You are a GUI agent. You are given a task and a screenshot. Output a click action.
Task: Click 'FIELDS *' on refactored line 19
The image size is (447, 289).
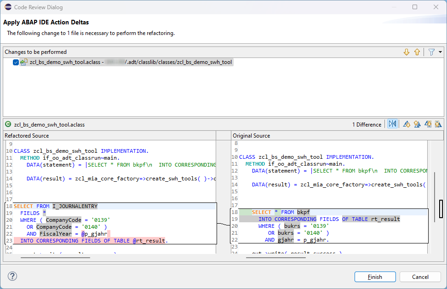(x=33, y=213)
